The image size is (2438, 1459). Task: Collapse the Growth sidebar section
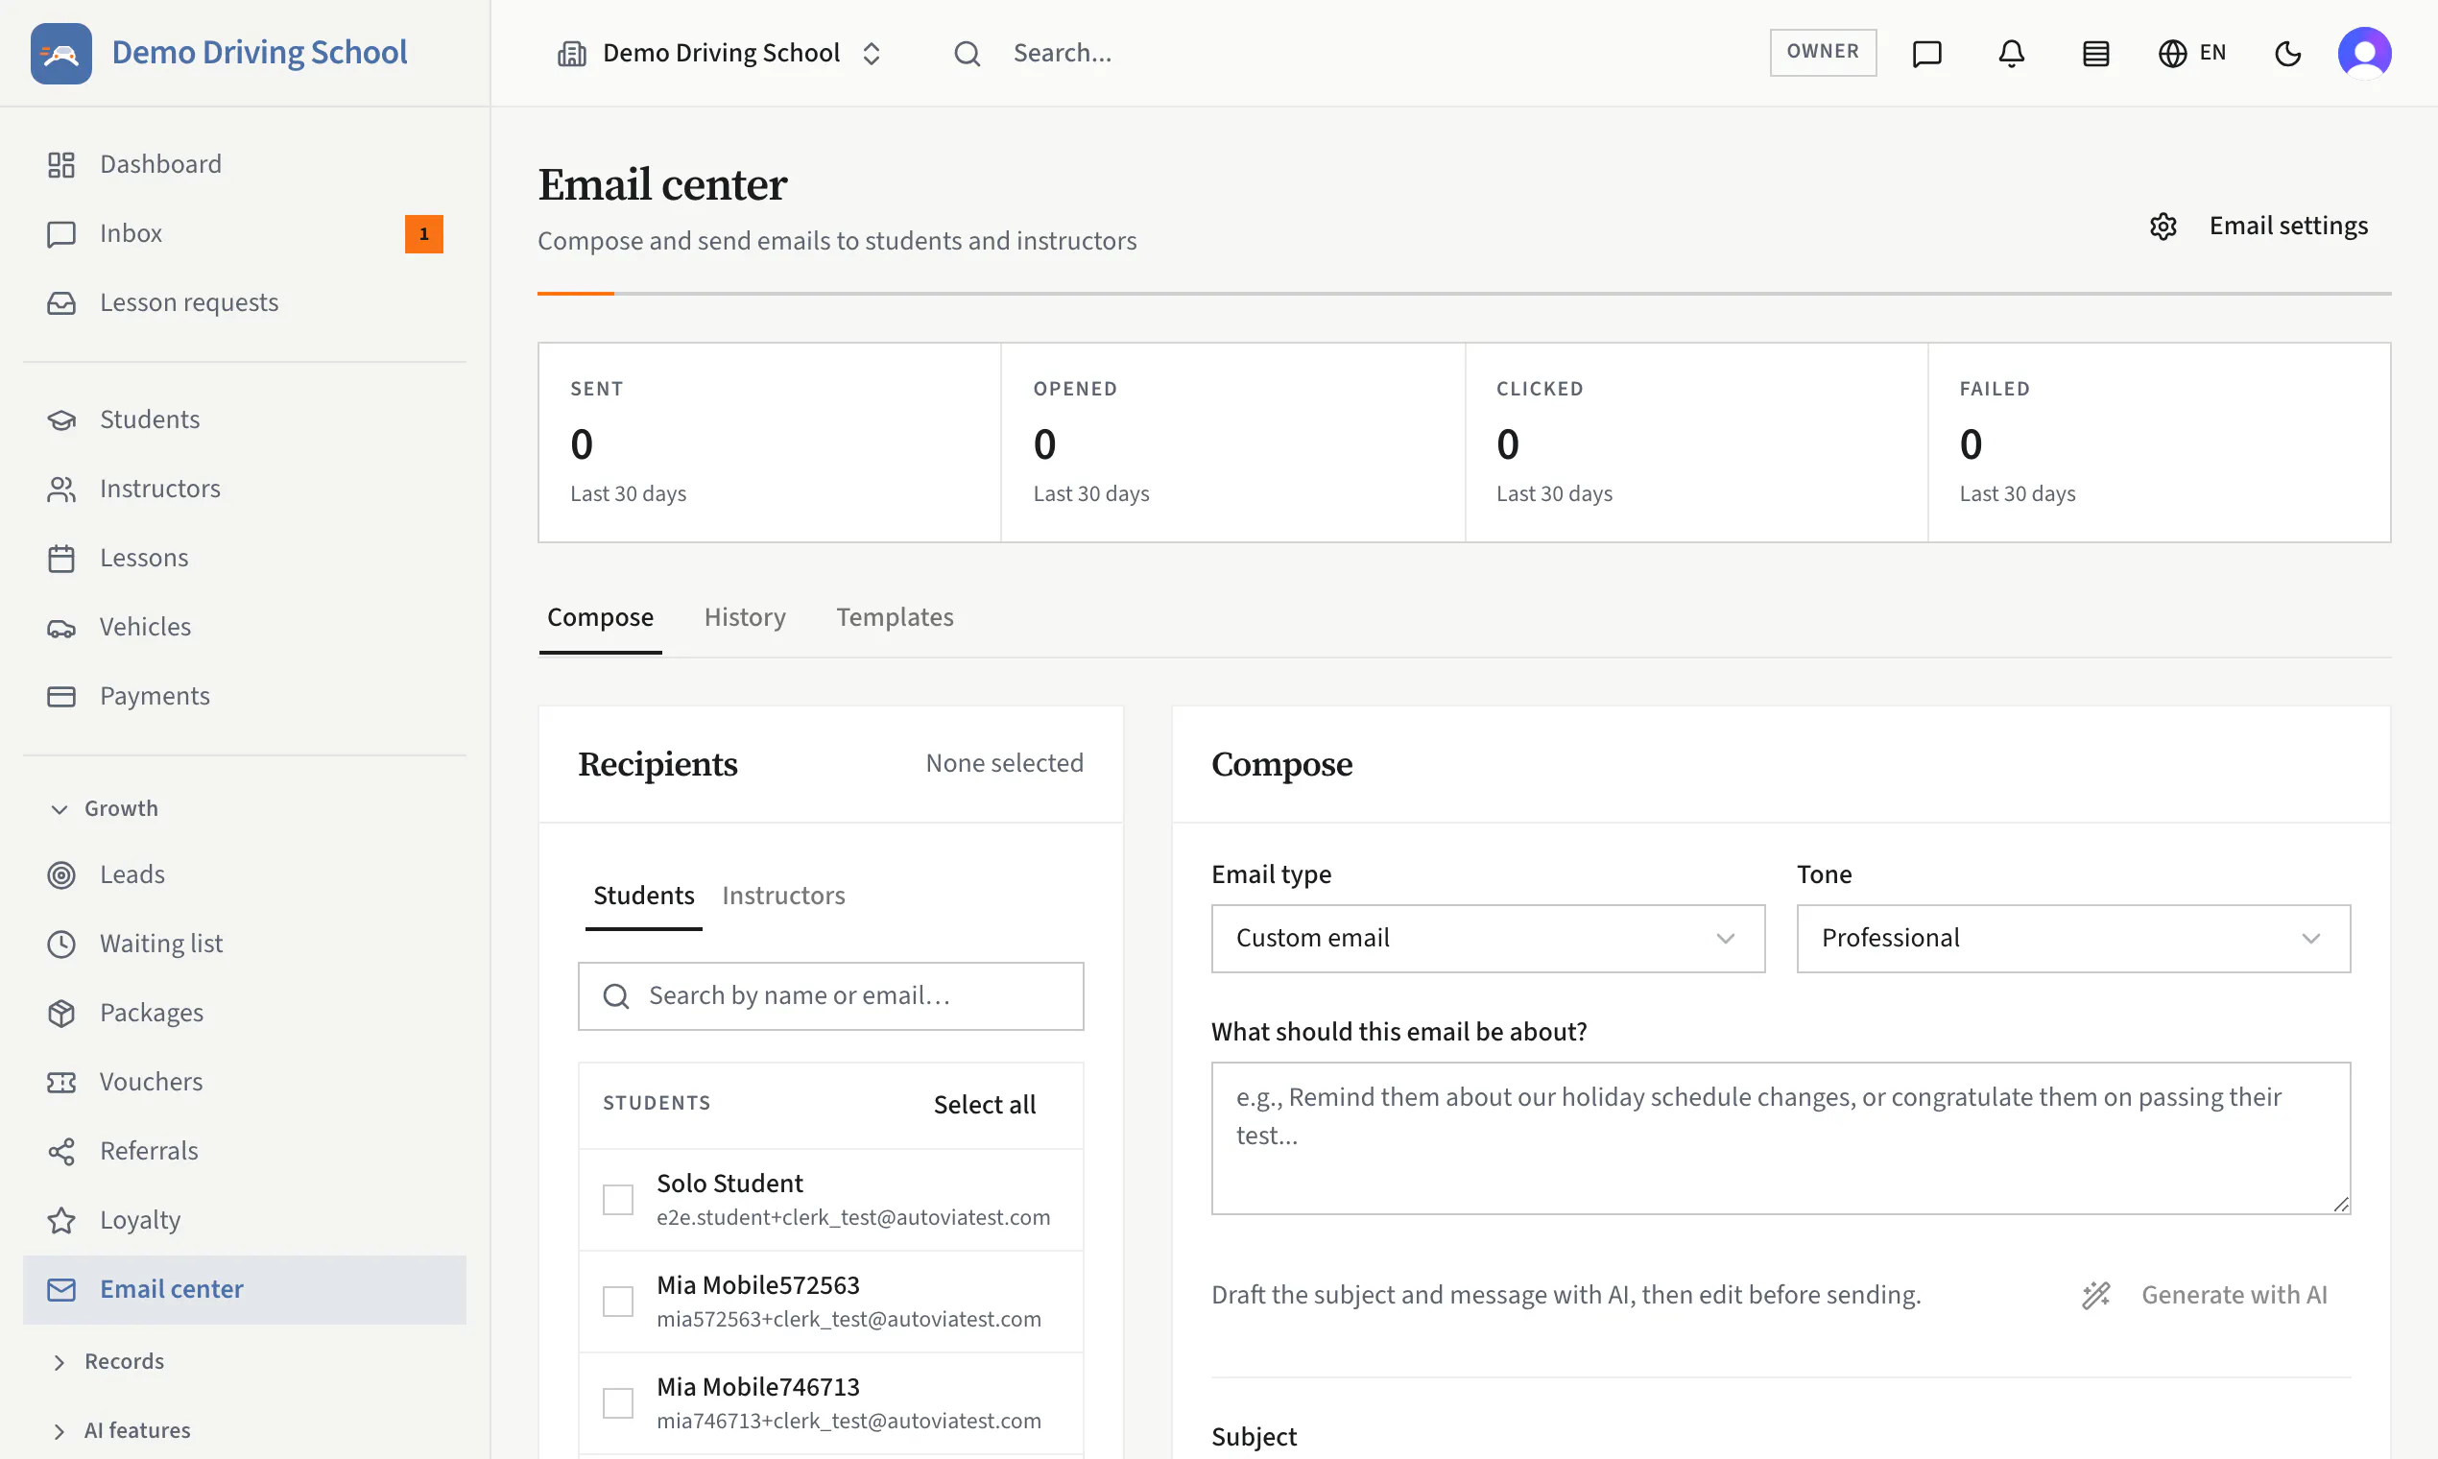click(x=105, y=808)
